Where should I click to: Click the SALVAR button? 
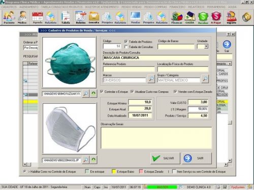coord(165,158)
